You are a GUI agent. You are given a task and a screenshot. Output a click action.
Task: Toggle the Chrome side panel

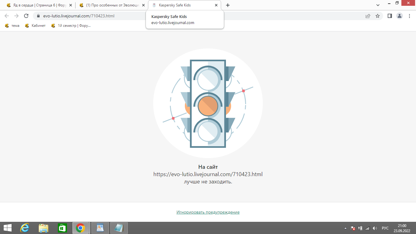coord(390,16)
